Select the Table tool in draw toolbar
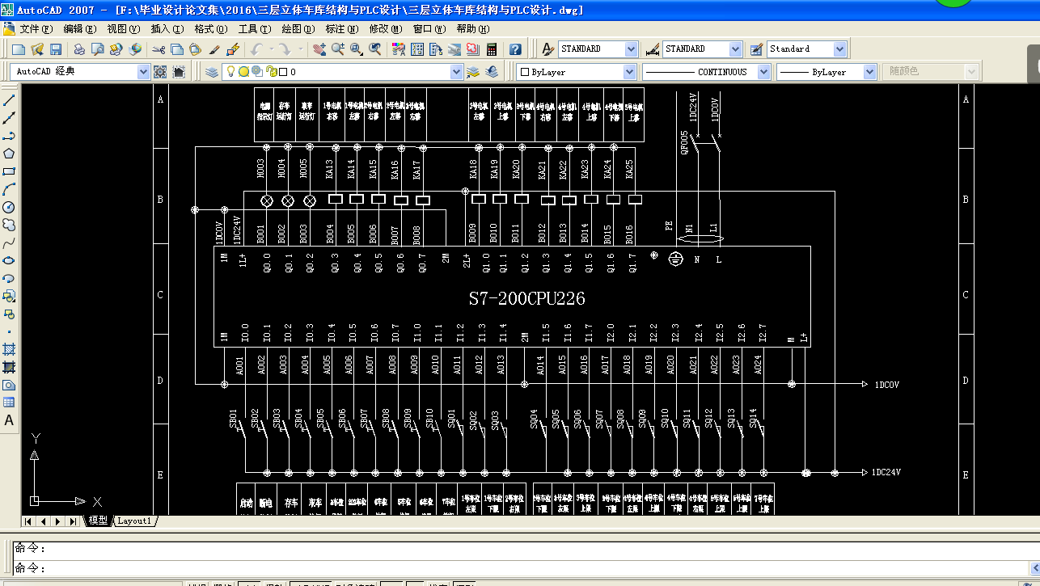The image size is (1040, 586). tap(9, 403)
